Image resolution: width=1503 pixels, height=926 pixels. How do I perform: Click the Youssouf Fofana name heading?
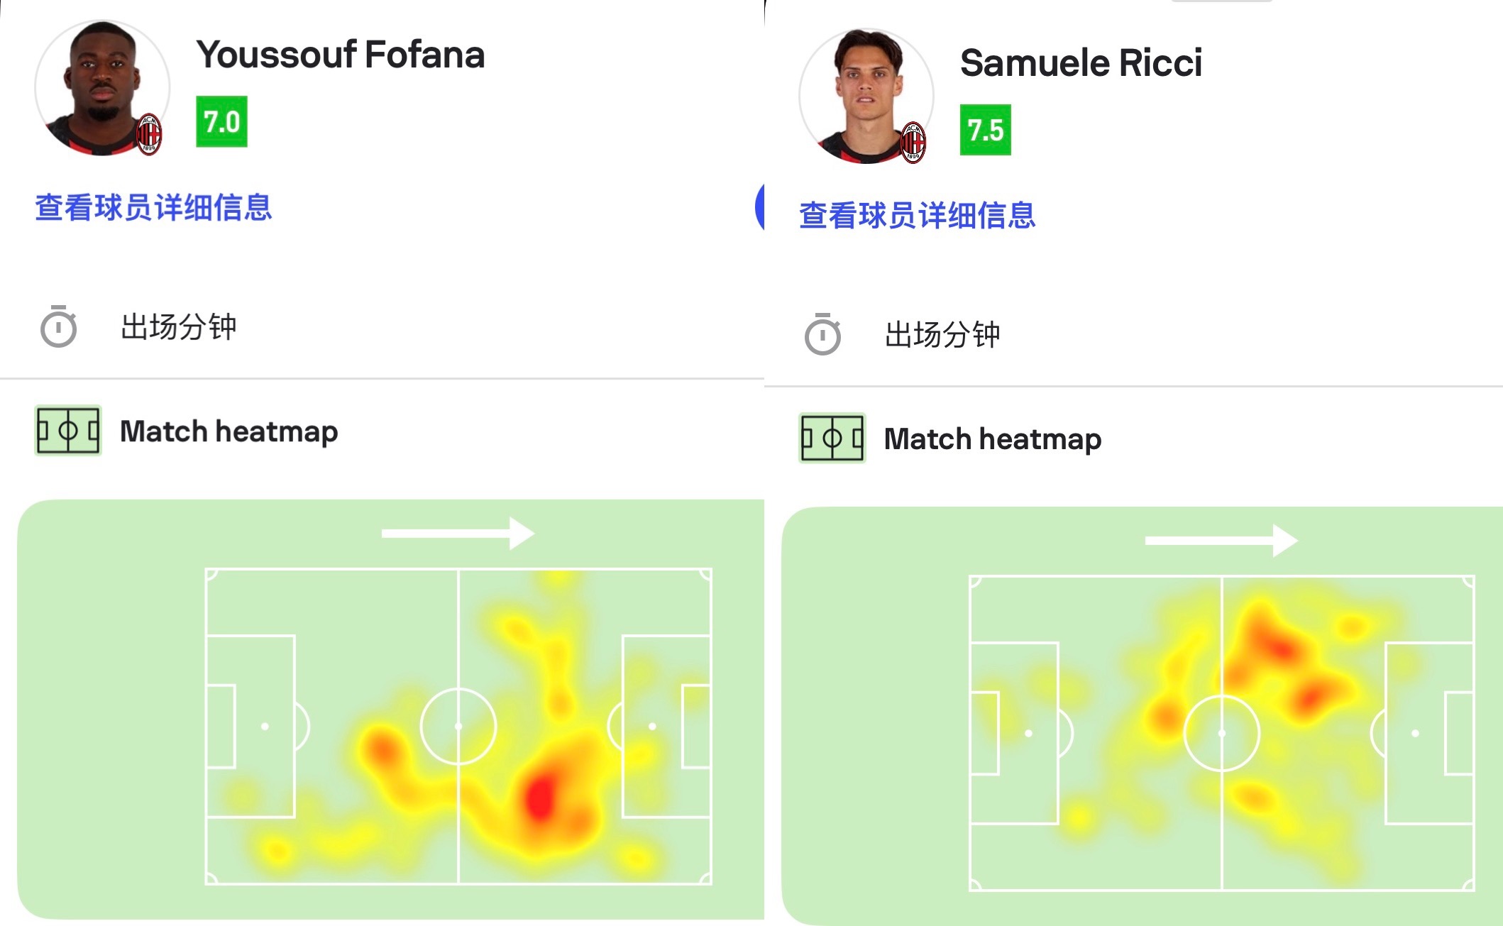point(341,55)
